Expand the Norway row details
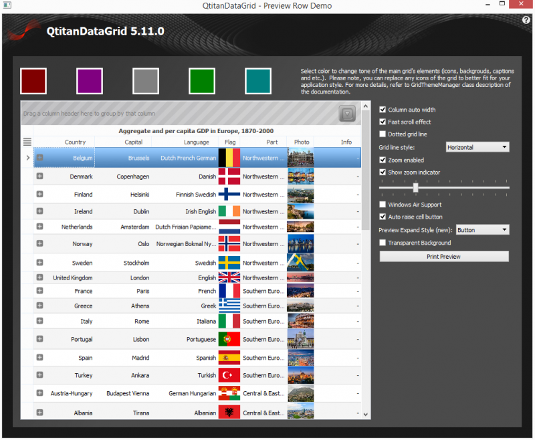The height and width of the screenshot is (440, 535). coord(39,243)
